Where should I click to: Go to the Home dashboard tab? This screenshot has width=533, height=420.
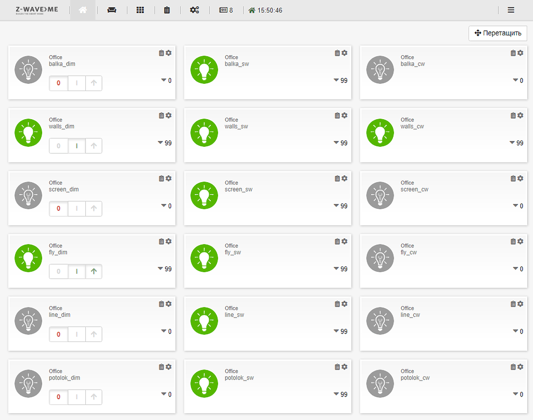(83, 10)
